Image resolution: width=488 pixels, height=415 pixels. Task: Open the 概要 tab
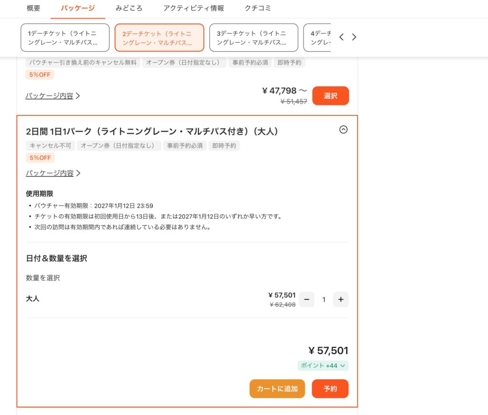click(33, 8)
